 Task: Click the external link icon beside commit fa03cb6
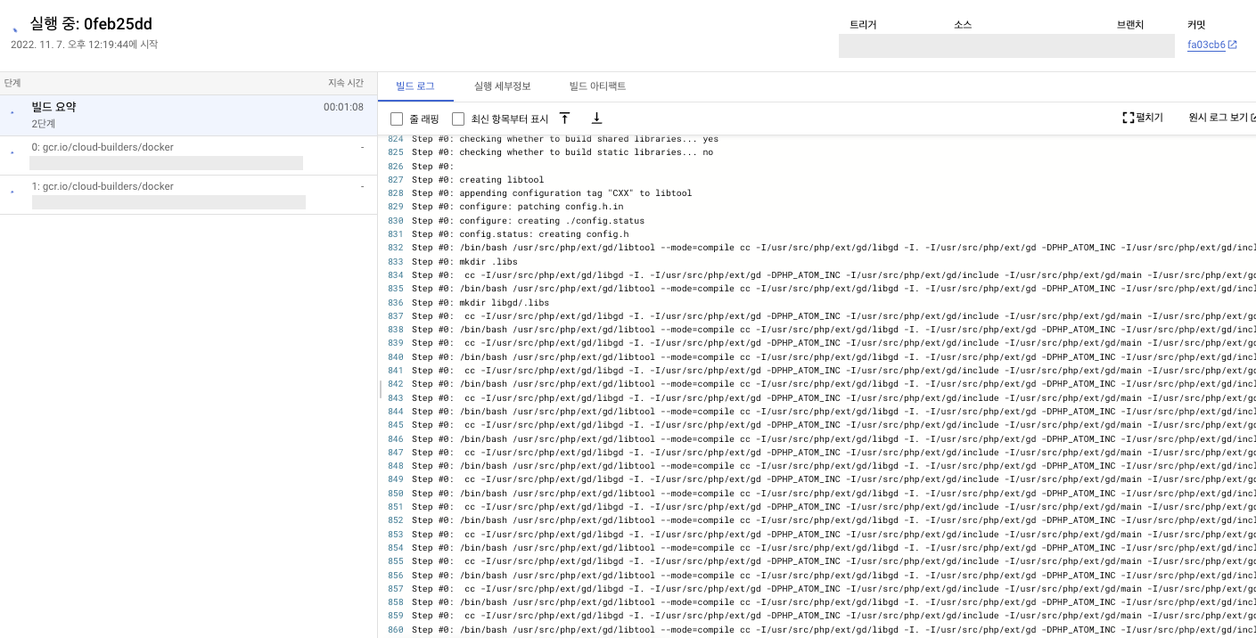point(1233,45)
